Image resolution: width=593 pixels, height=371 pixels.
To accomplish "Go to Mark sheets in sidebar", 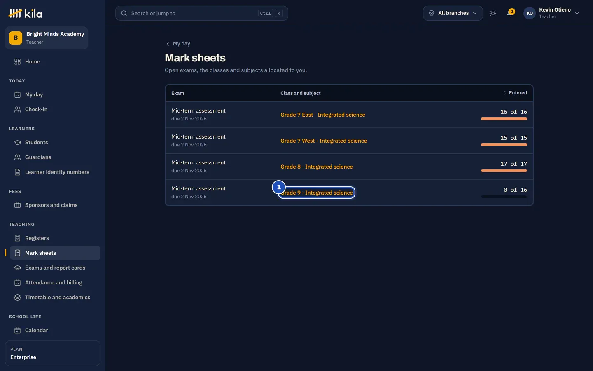I will [x=55, y=253].
